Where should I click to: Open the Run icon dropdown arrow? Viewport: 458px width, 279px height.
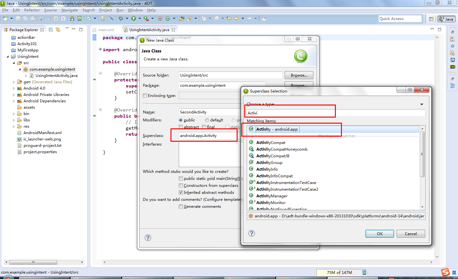pos(139,18)
